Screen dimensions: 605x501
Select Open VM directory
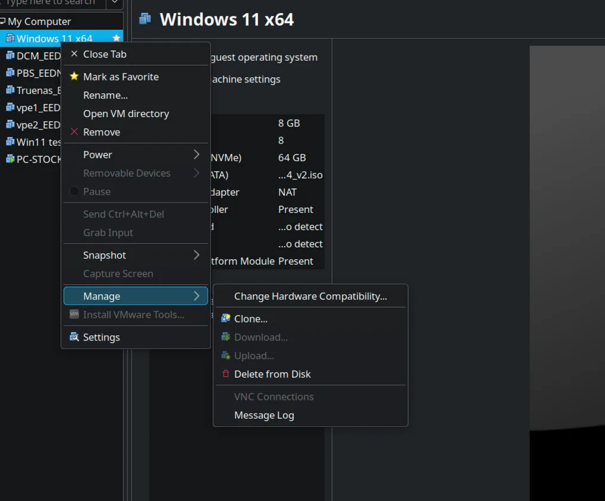pyautogui.click(x=136, y=114)
